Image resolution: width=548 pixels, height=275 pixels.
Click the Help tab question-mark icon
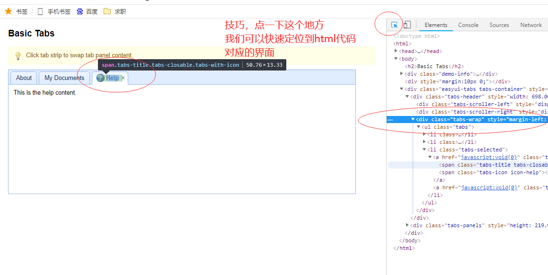click(100, 78)
